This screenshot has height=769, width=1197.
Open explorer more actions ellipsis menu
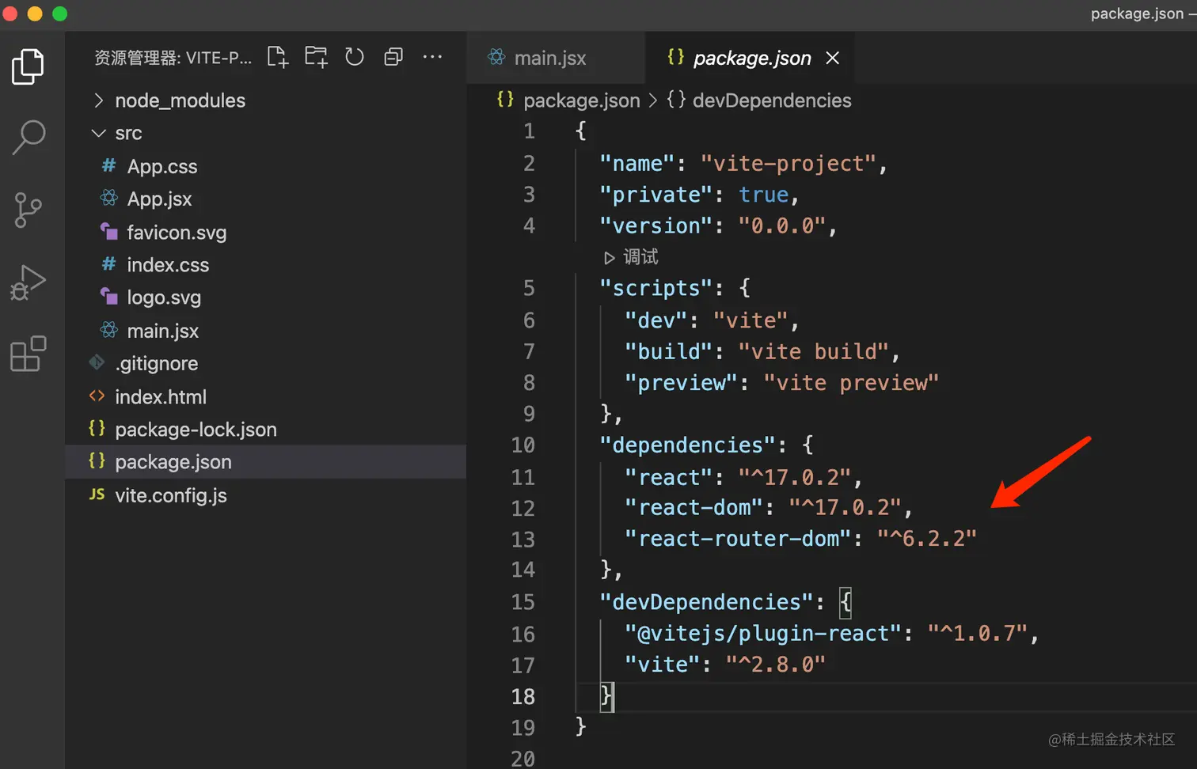coord(432,57)
